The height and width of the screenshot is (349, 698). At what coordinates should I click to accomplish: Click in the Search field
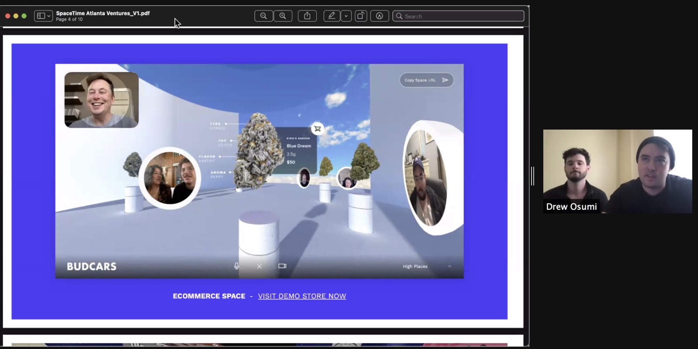click(x=458, y=16)
